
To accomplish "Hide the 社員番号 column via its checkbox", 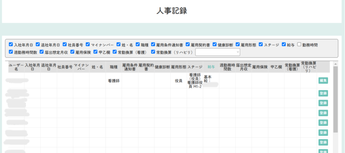I will tap(65, 45).
